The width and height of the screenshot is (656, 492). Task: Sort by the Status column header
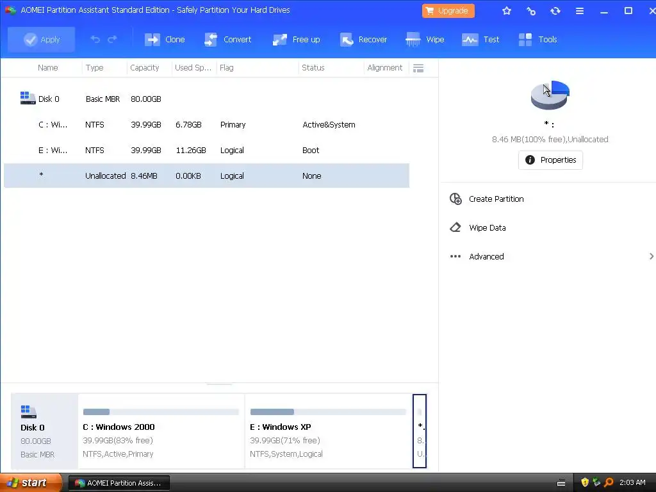[313, 68]
